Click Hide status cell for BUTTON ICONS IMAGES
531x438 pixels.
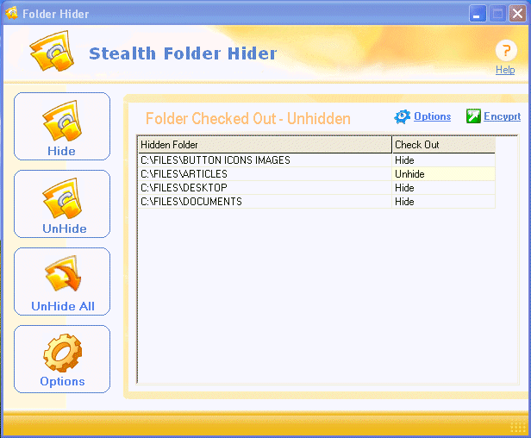click(444, 160)
